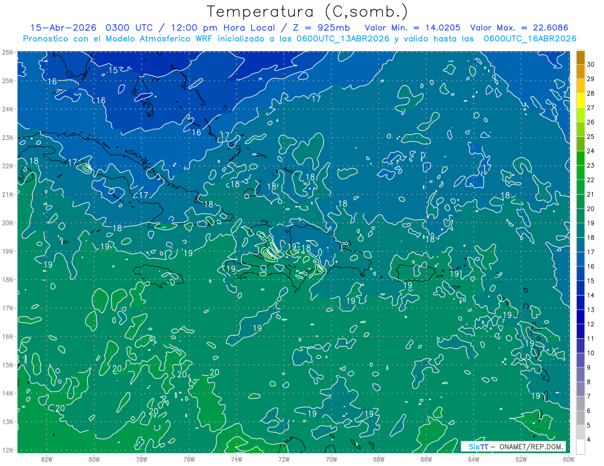The height and width of the screenshot is (466, 604).
Task: Click the gray 5 degree legend swatch
Action: [x=580, y=418]
